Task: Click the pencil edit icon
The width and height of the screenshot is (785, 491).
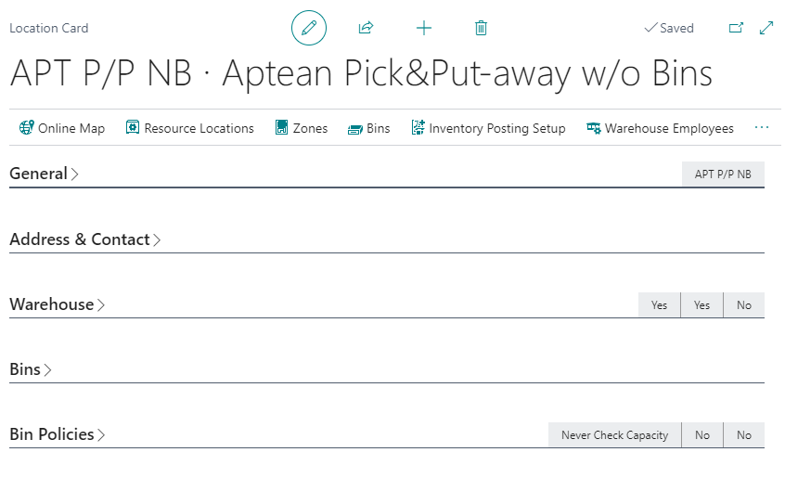Action: click(309, 28)
